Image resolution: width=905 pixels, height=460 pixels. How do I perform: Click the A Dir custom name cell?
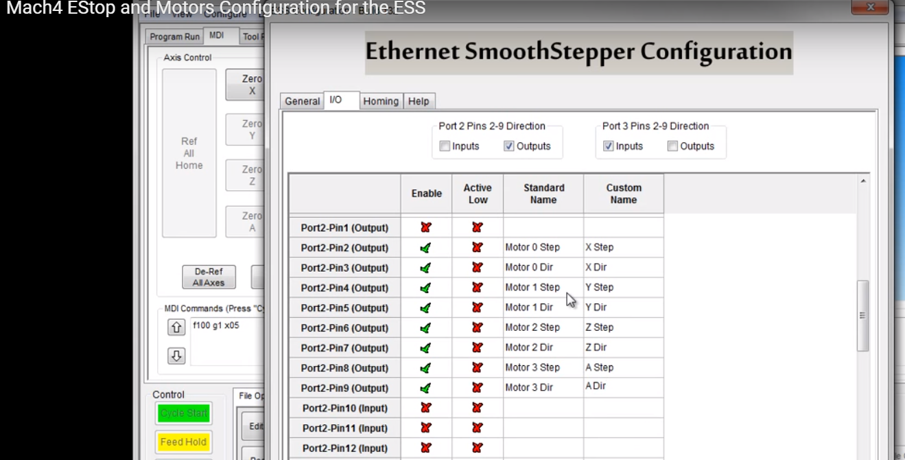(624, 388)
